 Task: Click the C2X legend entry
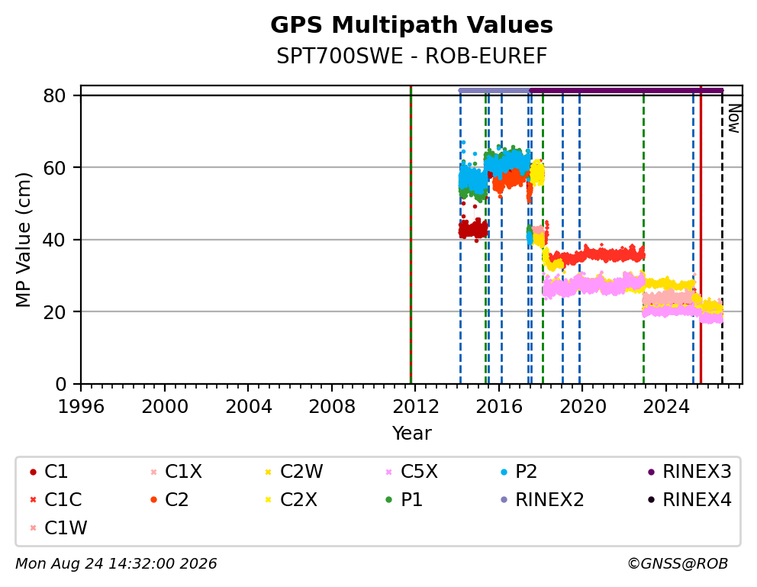[x=291, y=500]
